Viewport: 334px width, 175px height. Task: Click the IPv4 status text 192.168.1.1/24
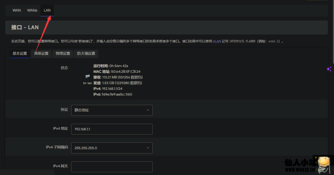(x=112, y=89)
